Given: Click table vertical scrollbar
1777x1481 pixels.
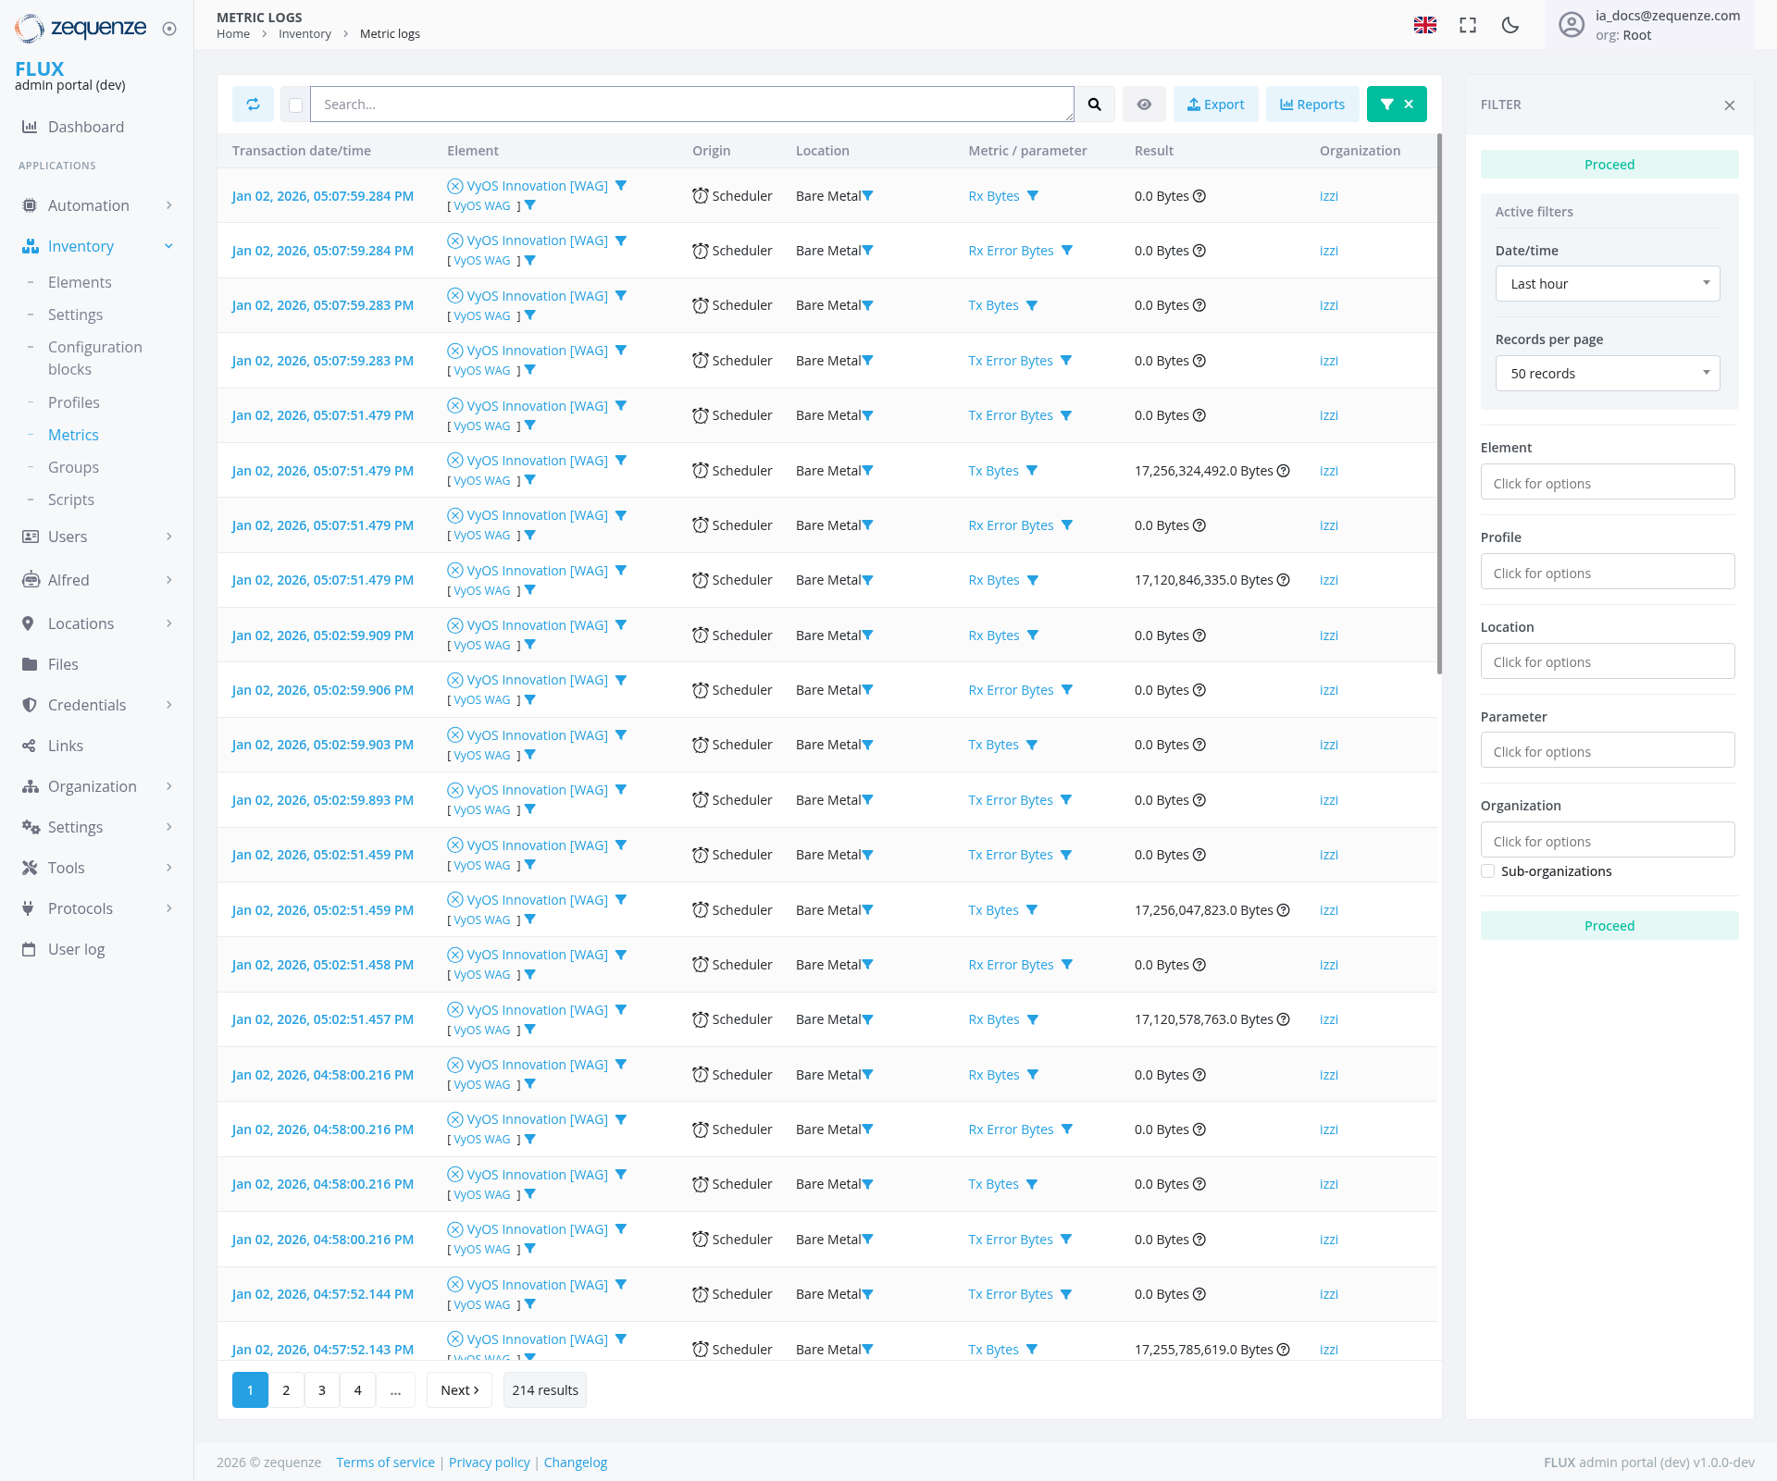Looking at the screenshot, I should [1439, 404].
